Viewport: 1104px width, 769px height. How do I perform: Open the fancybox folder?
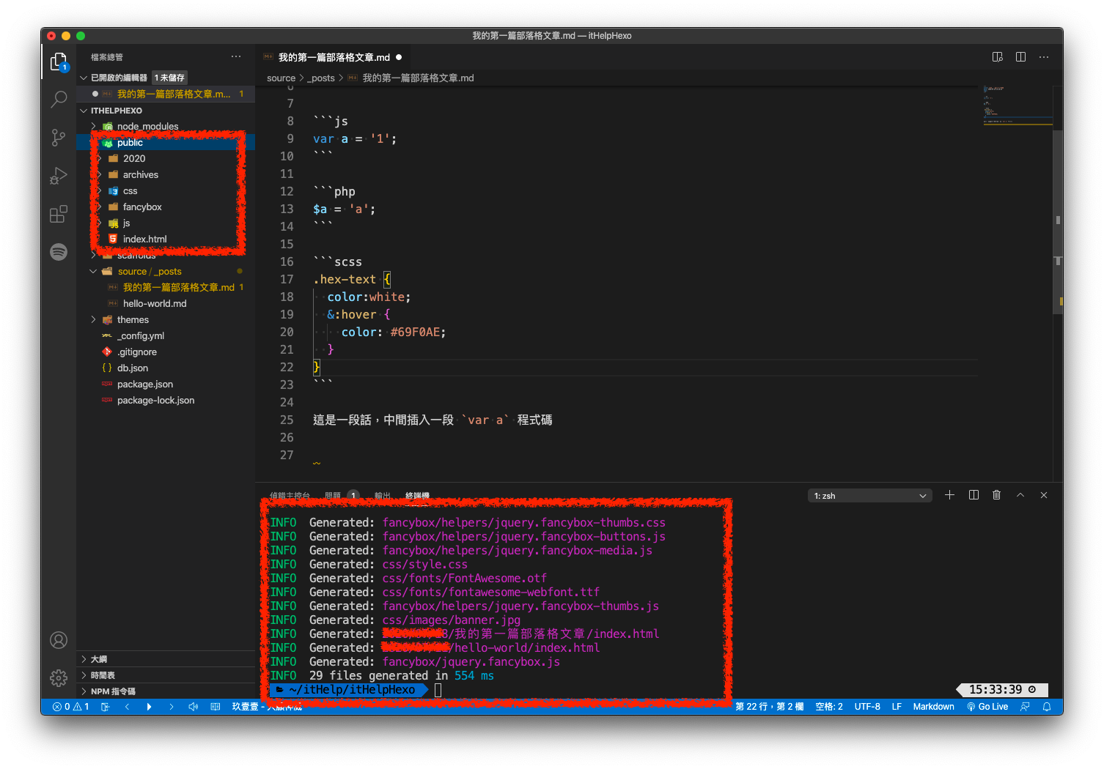point(166,207)
